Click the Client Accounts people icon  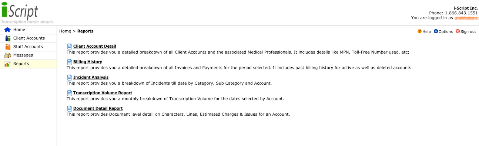(7, 38)
